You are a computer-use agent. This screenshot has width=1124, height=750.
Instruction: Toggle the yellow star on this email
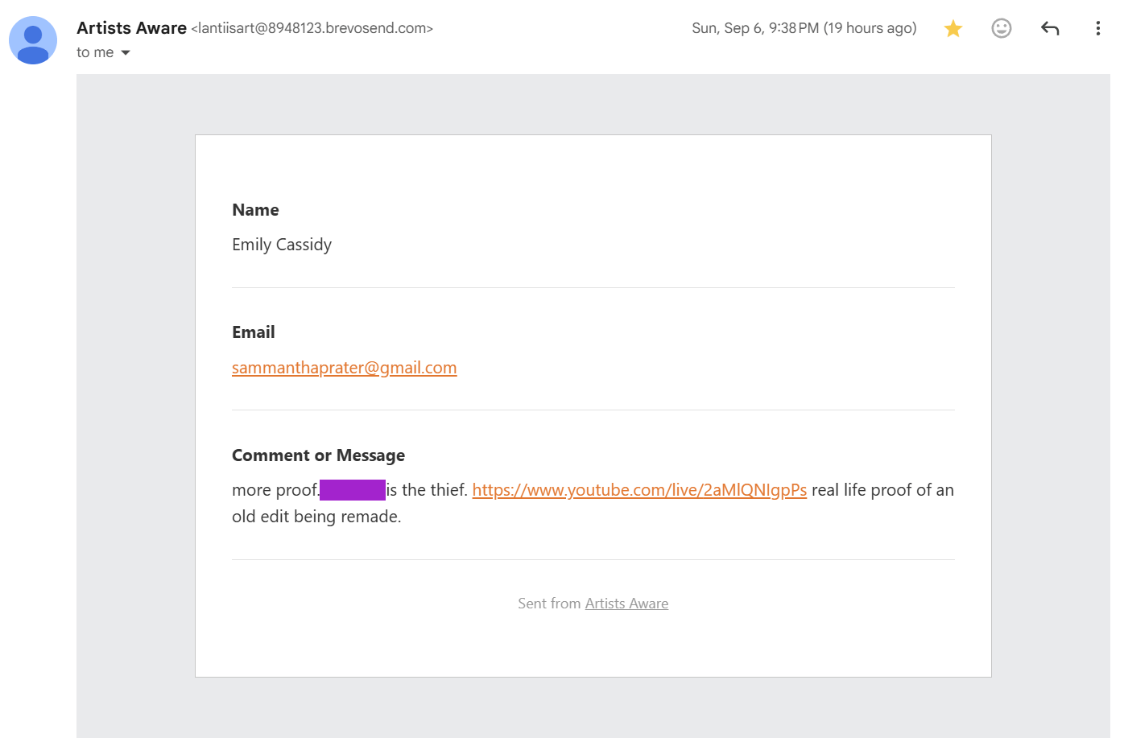tap(953, 29)
